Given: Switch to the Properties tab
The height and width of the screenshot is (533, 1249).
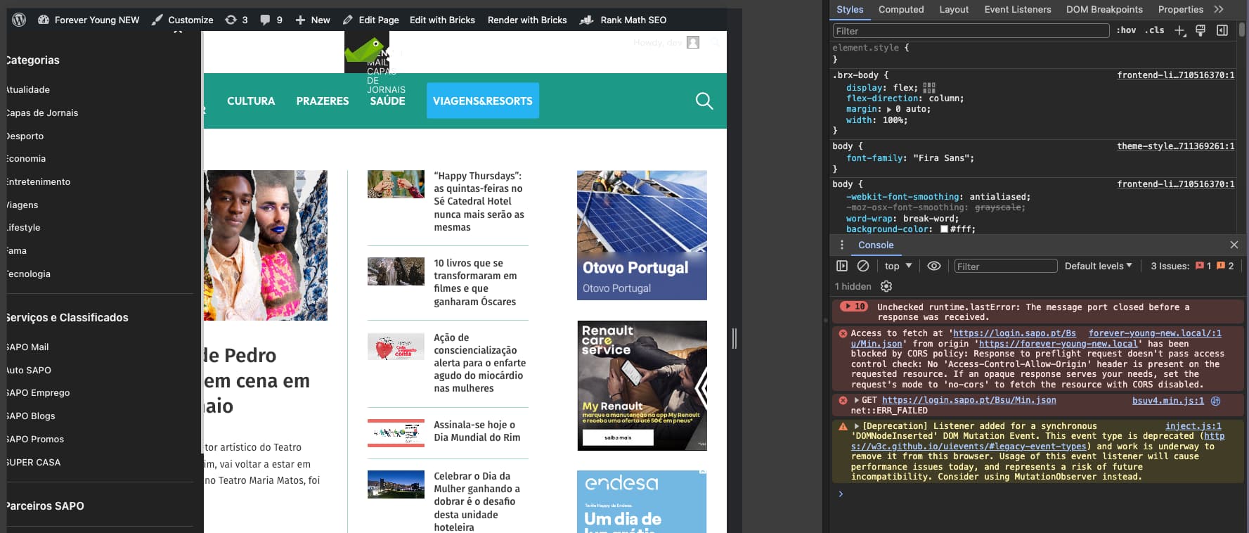Looking at the screenshot, I should pyautogui.click(x=1180, y=9).
